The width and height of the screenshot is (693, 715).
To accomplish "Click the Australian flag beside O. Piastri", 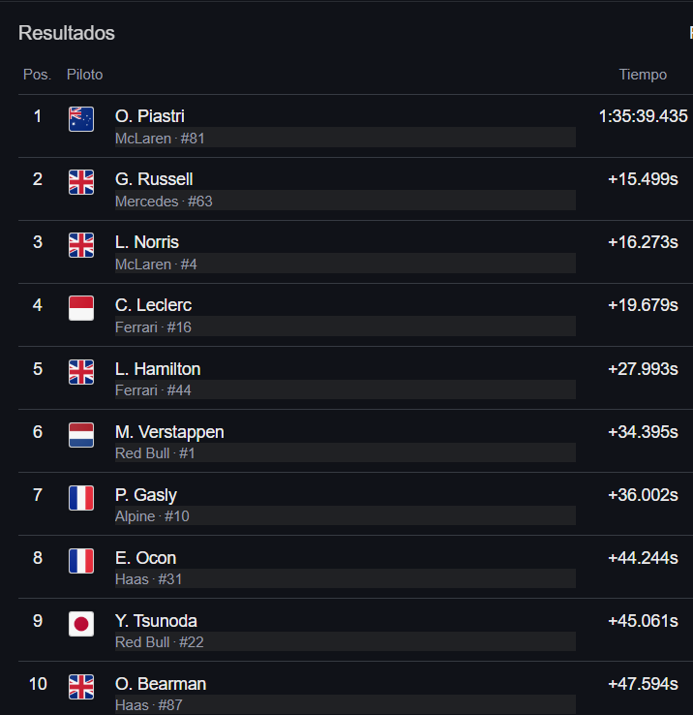I will (x=81, y=119).
